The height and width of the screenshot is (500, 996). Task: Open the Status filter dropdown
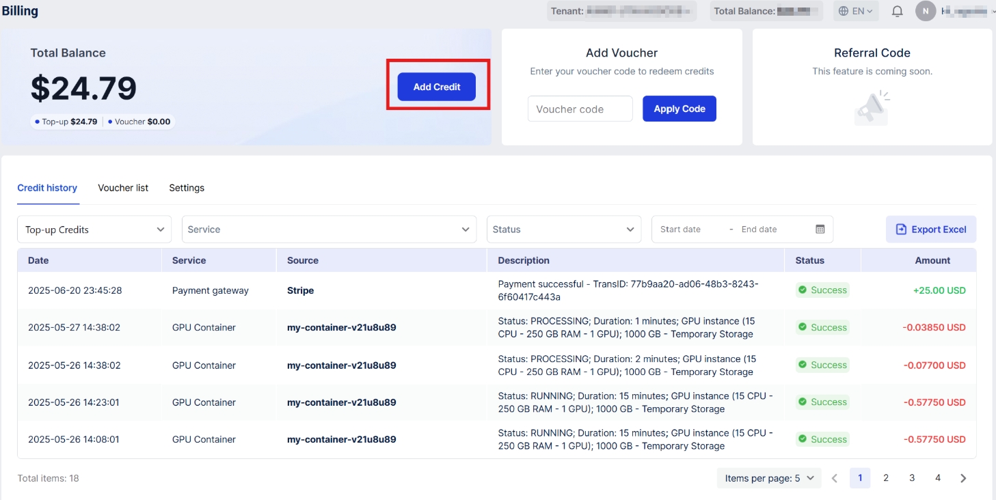click(563, 230)
